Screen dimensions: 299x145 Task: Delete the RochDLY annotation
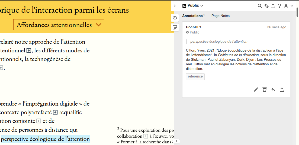click(x=265, y=90)
